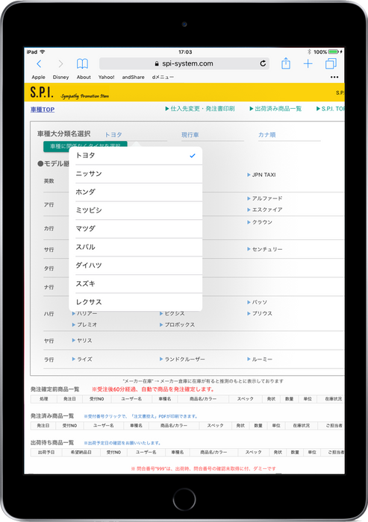
Task: Open 出荷済み商品一覧 link
Action: 275,109
